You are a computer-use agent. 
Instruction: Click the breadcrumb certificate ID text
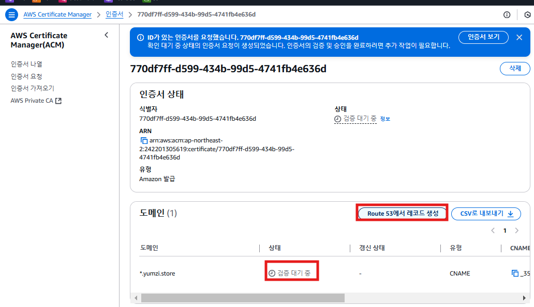(196, 14)
